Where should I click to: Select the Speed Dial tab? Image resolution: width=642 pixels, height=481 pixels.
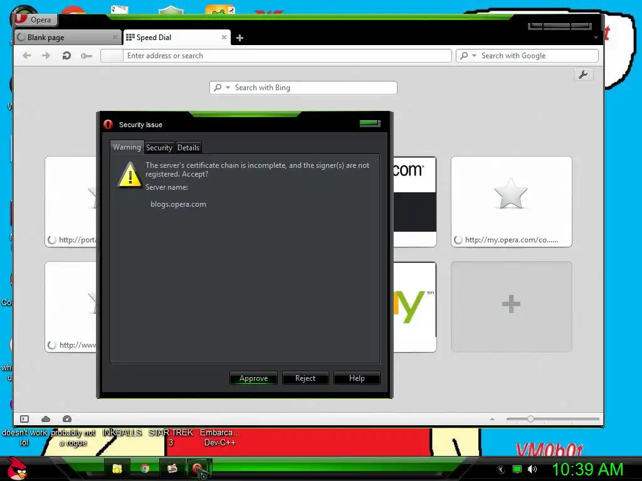[176, 37]
